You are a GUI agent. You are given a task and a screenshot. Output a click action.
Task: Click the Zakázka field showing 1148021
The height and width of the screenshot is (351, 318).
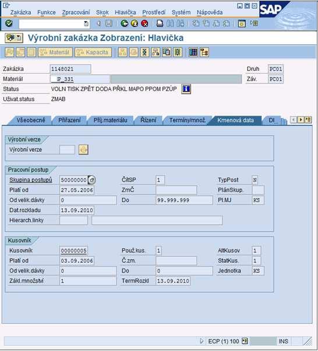tap(70, 69)
